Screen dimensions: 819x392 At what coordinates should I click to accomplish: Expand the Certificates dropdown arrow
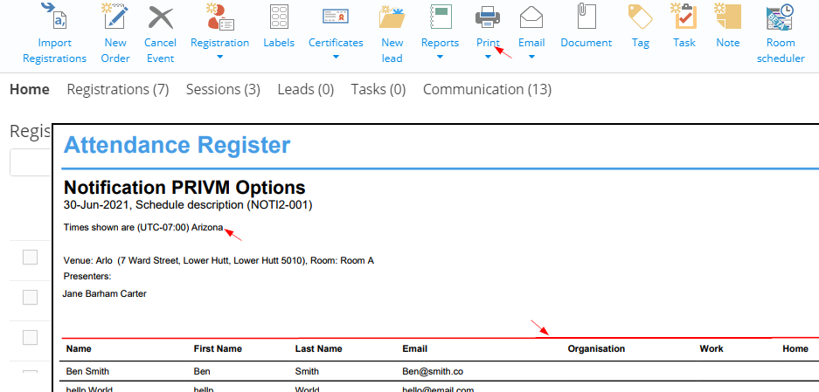pyautogui.click(x=336, y=57)
